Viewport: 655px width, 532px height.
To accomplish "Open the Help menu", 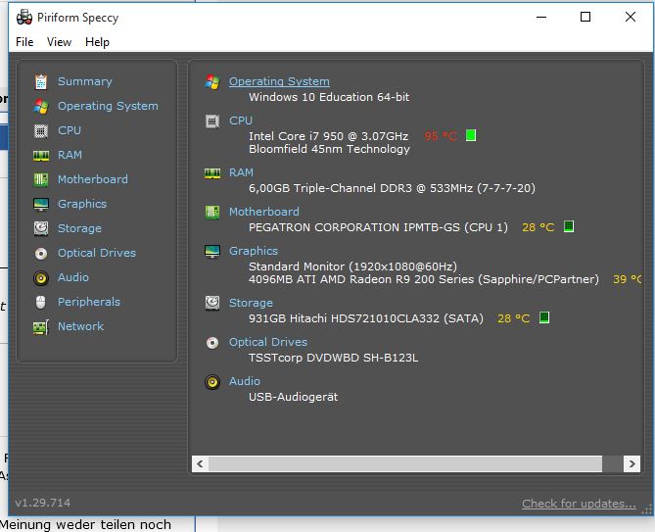I will point(97,42).
